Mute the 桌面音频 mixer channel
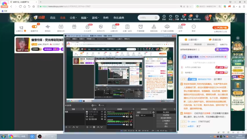 pyautogui.click(x=127, y=125)
